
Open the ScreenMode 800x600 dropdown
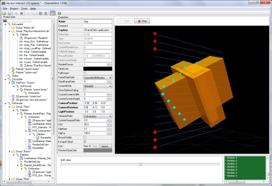[97, 86]
